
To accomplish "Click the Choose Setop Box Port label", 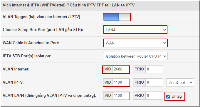I will [43, 30].
